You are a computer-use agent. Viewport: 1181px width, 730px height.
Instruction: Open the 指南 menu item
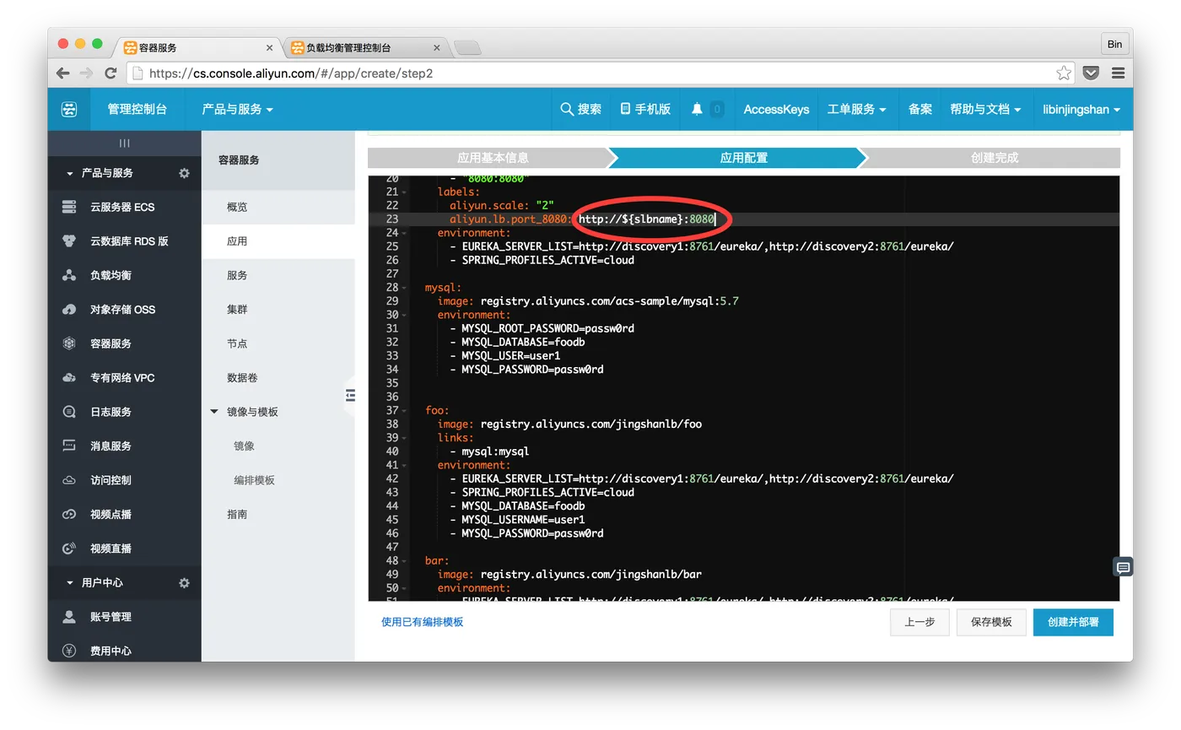point(278,514)
